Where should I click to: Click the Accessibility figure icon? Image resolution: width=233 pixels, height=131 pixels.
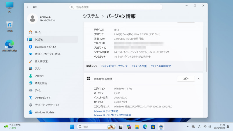pyautogui.click(x=31, y=98)
